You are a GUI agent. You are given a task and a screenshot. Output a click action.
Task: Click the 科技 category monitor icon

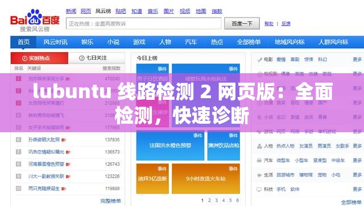[259, 190]
